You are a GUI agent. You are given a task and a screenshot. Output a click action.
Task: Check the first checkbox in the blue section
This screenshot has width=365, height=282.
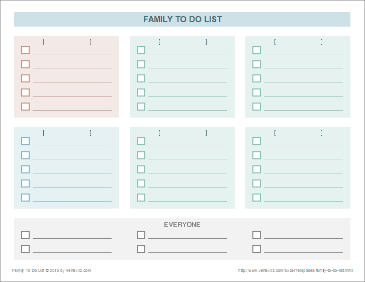[x=25, y=141]
